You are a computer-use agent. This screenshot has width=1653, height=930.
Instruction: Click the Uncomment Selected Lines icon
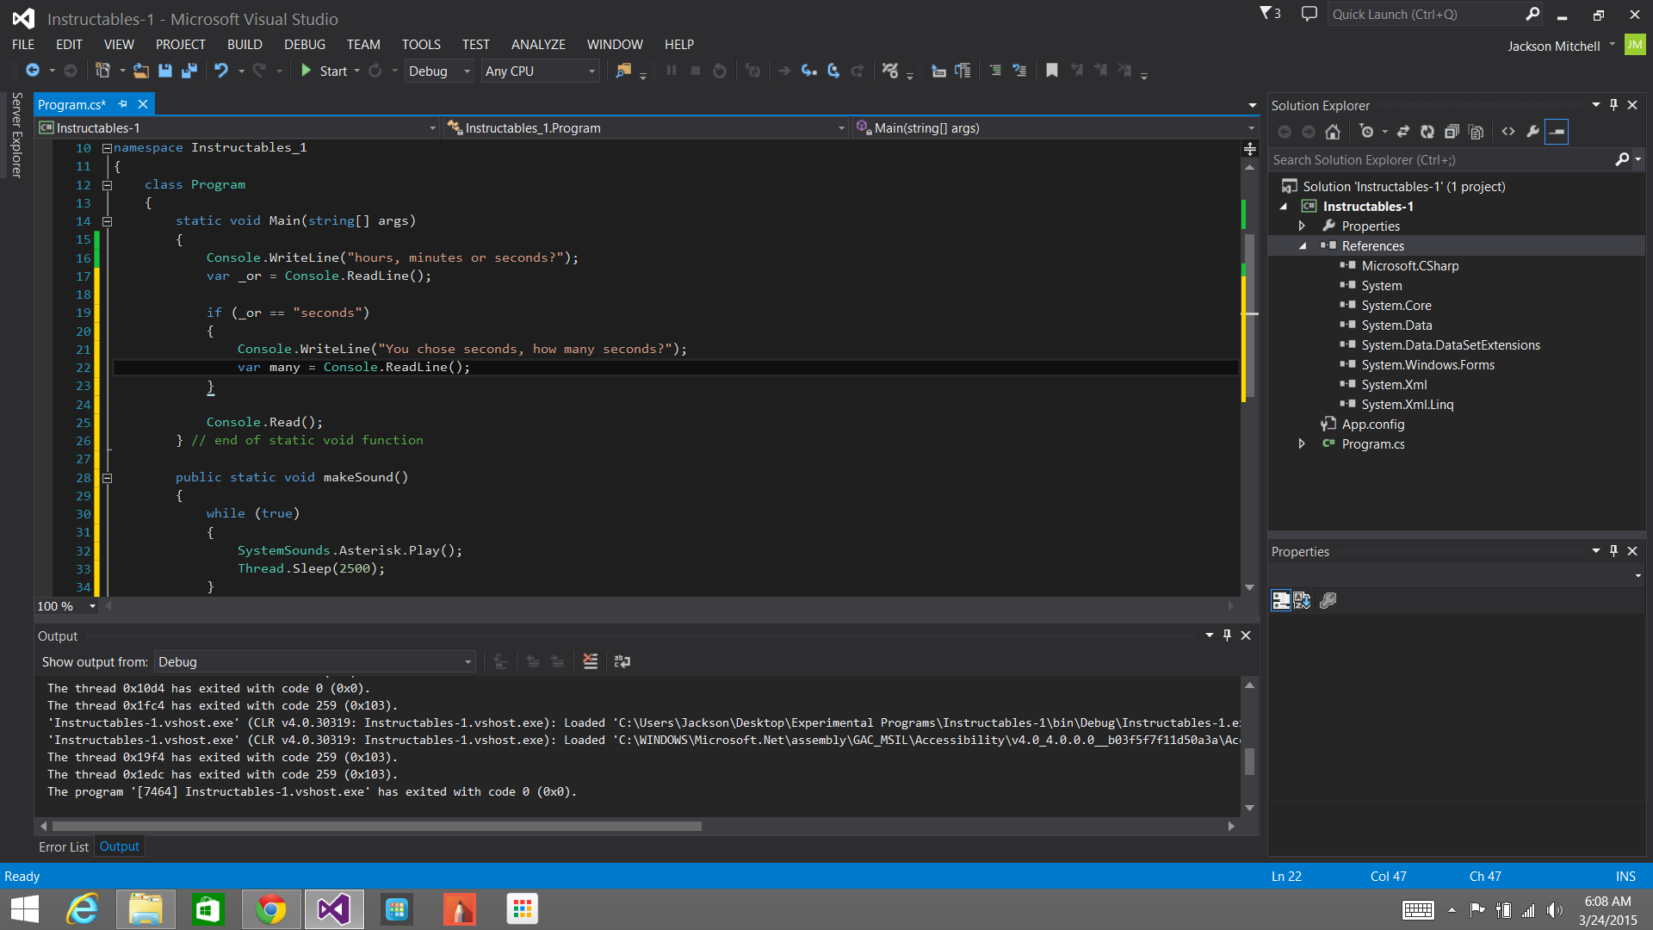pyautogui.click(x=1019, y=71)
